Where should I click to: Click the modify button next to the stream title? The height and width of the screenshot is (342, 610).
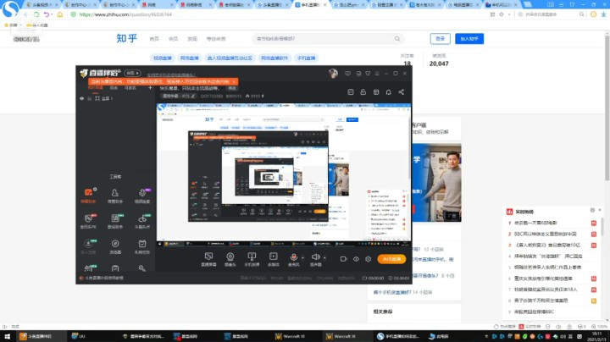tap(232, 88)
